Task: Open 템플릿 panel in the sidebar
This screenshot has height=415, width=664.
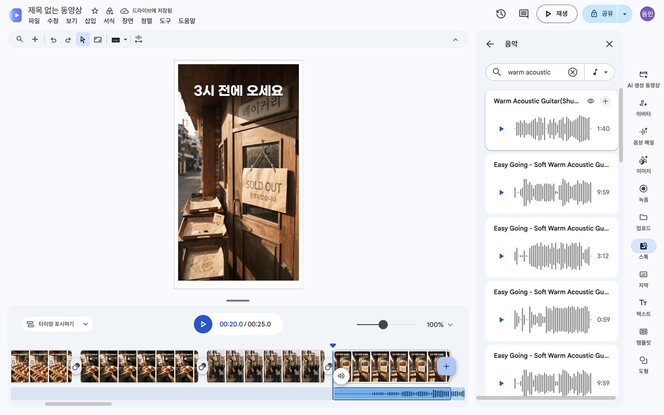Action: (x=643, y=337)
